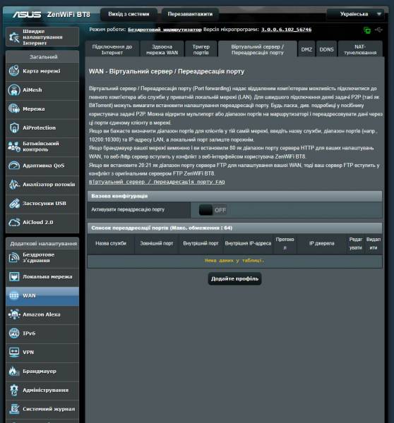Screen dimensions: 394x423
Task: Open the Amazon Alexa icon
Action: 14,314
